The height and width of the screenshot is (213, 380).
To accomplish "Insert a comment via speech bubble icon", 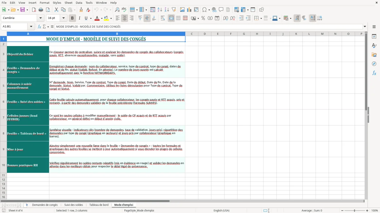I will [221, 10].
